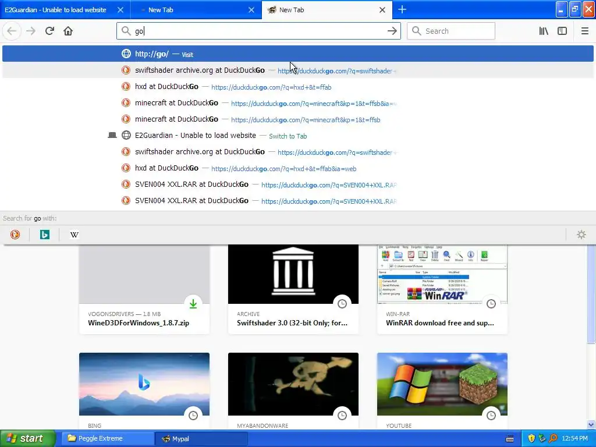Search go with Wikipedia one-off icon
Screen dimensions: 596x447
point(74,235)
